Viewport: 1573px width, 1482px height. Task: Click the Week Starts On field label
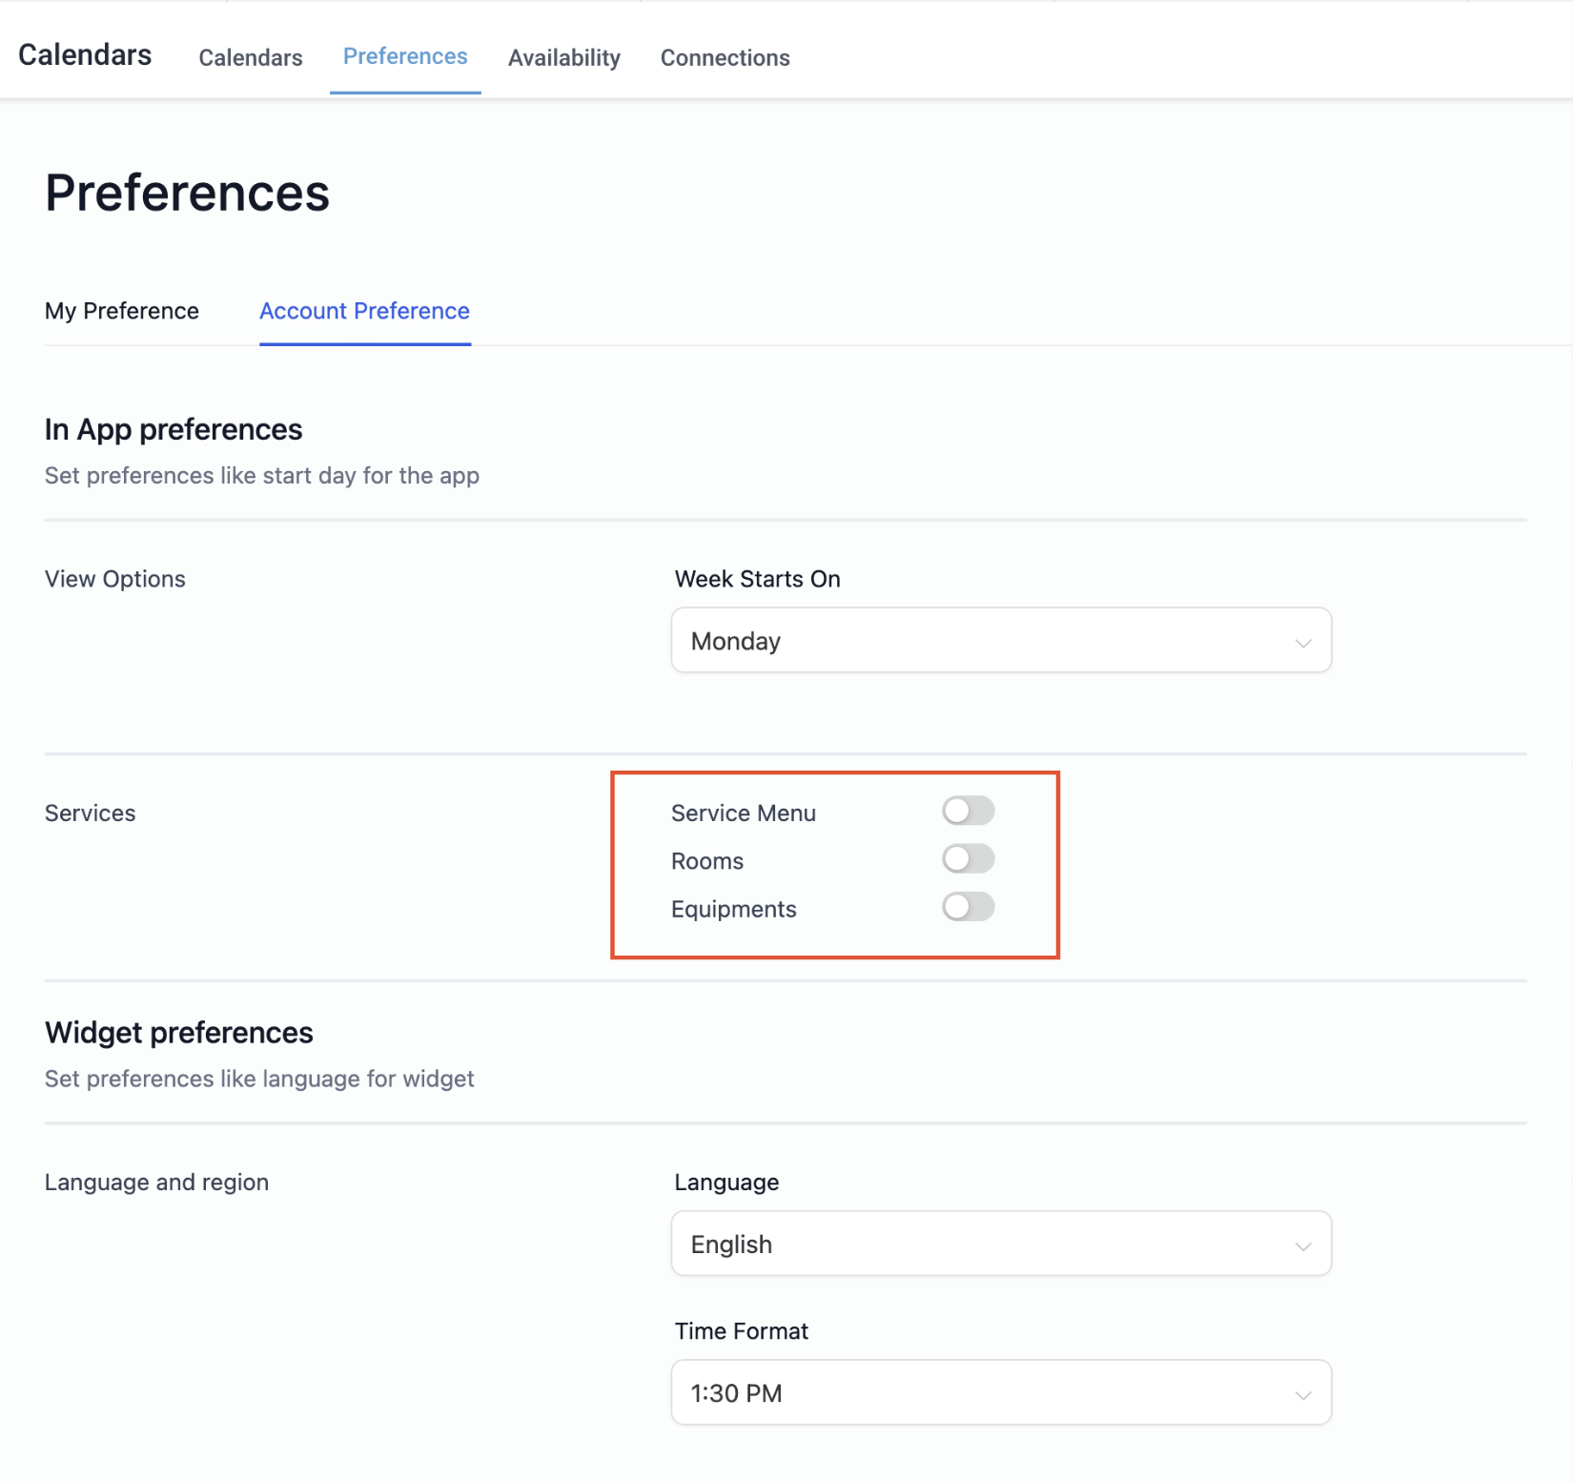tap(758, 579)
